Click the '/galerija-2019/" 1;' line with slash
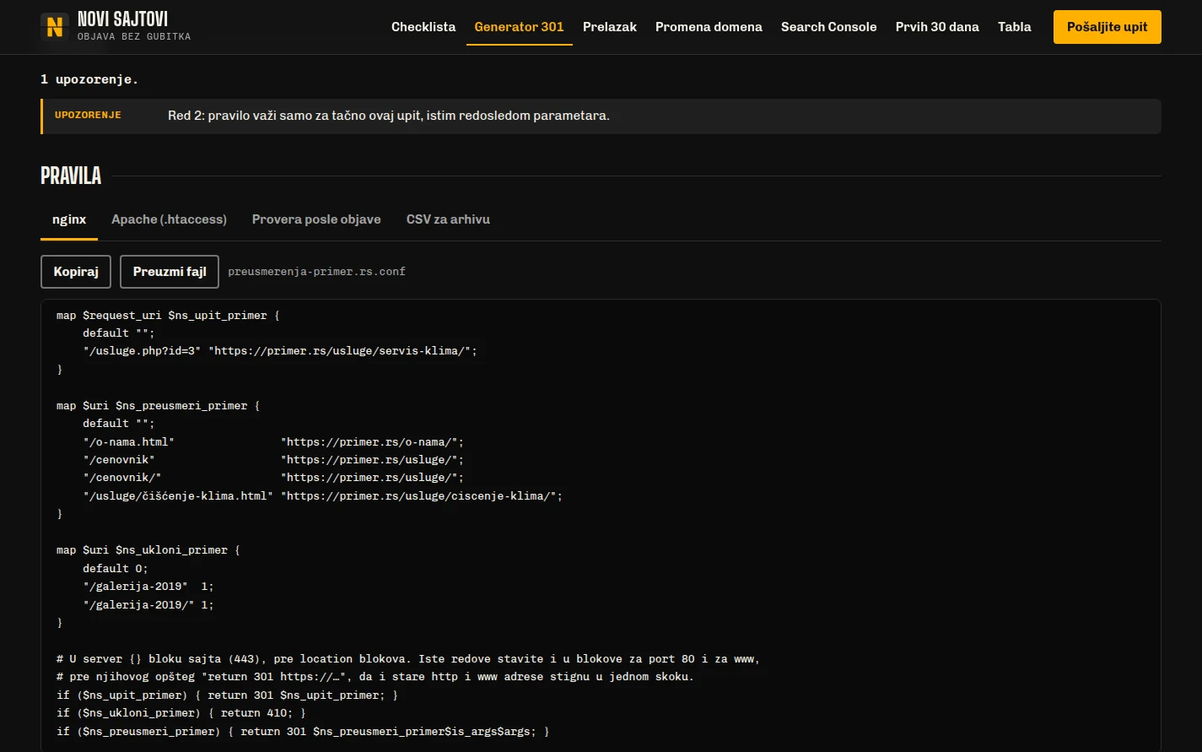This screenshot has height=752, width=1202. click(148, 605)
